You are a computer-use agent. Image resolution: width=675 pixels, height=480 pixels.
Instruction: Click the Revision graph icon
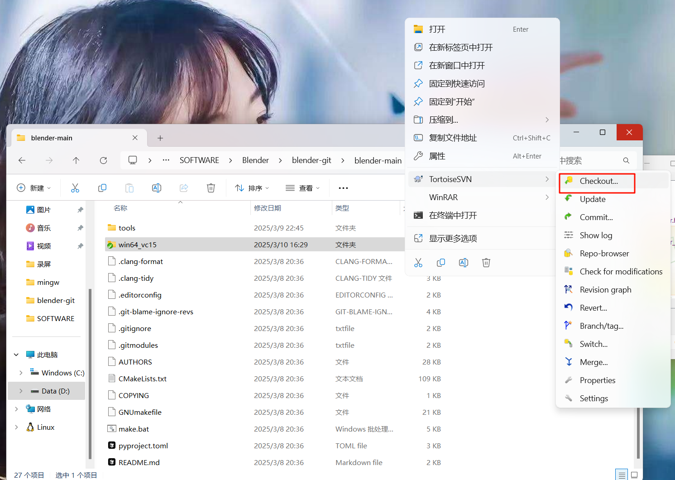(x=568, y=289)
